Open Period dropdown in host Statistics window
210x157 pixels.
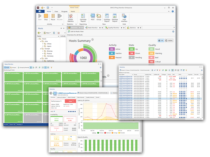click(93, 93)
